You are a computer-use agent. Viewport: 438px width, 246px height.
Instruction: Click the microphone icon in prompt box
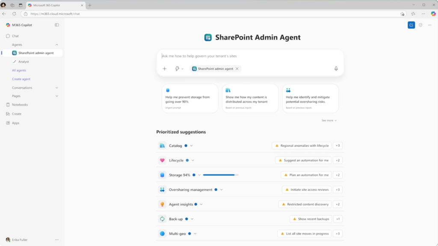(x=336, y=69)
